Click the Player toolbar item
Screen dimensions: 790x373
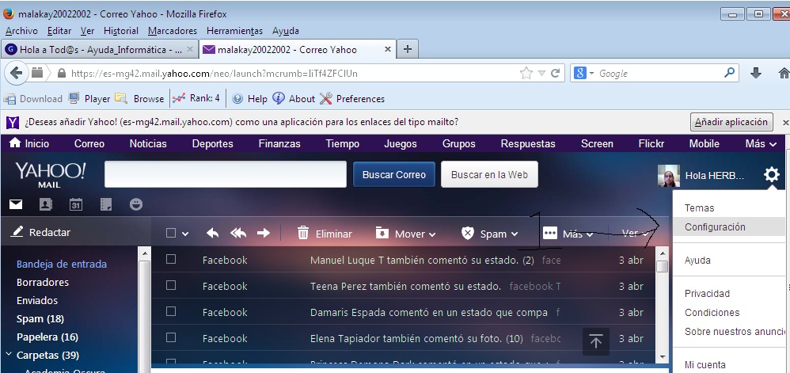[89, 99]
